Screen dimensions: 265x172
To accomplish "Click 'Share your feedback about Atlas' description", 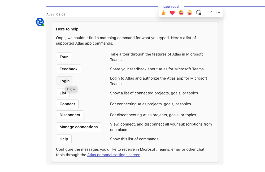I will point(157,69).
